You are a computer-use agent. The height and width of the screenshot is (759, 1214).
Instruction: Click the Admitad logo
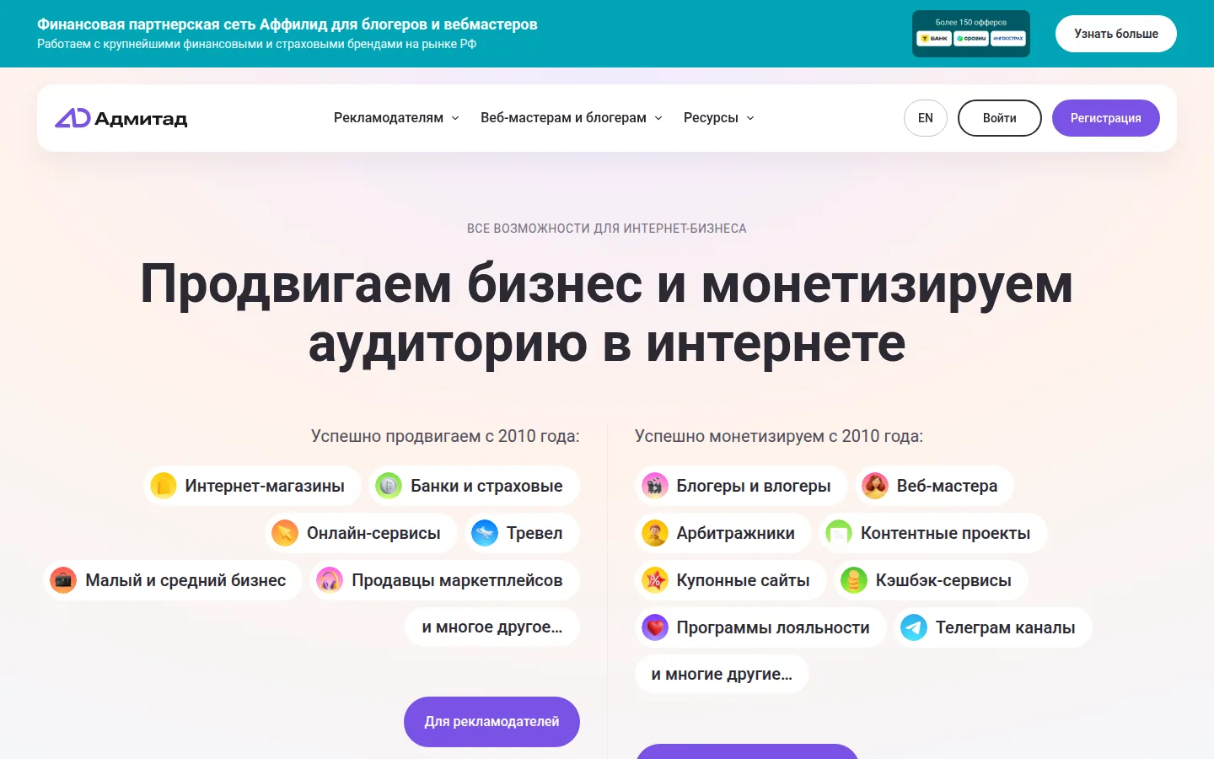(121, 118)
